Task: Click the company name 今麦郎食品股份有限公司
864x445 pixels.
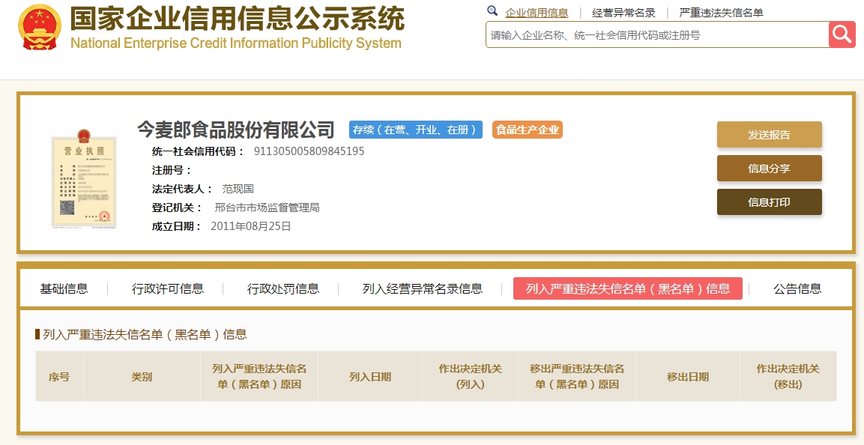Action: click(236, 130)
